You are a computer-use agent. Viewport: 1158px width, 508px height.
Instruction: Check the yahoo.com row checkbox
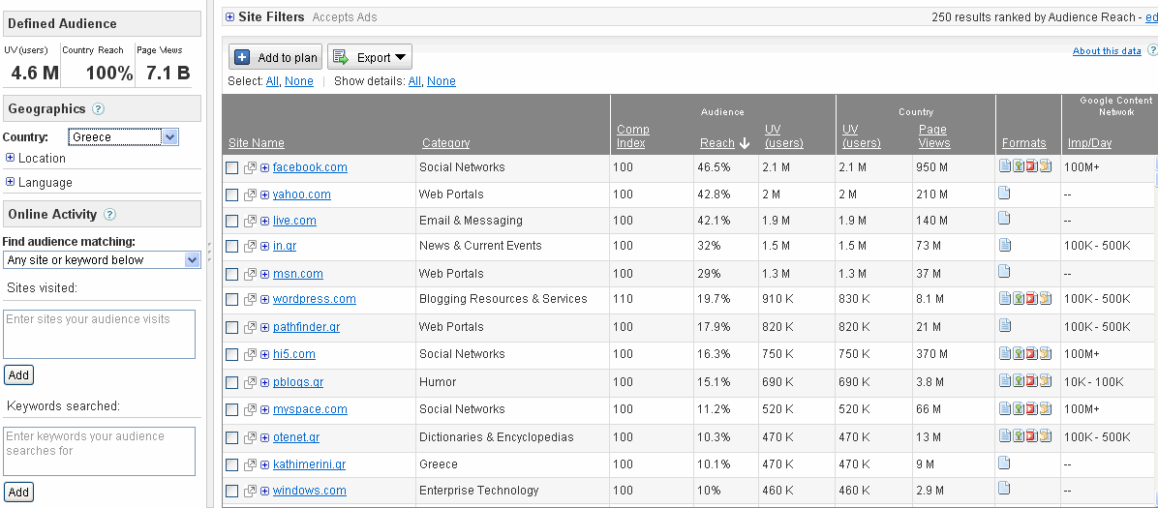pyautogui.click(x=232, y=195)
